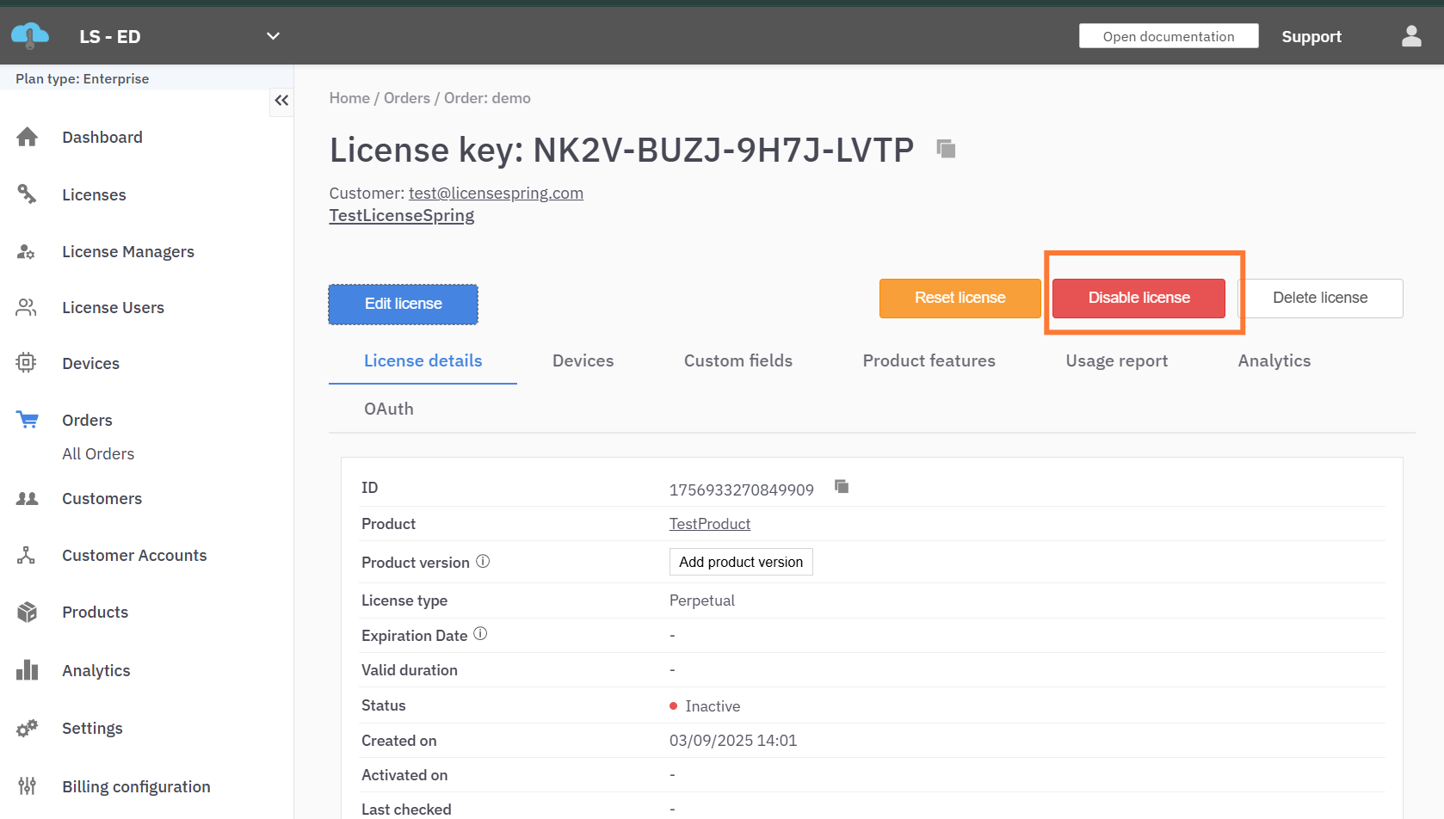Viewport: 1444px width, 819px height.
Task: Copy the license ID number
Action: [x=842, y=487]
